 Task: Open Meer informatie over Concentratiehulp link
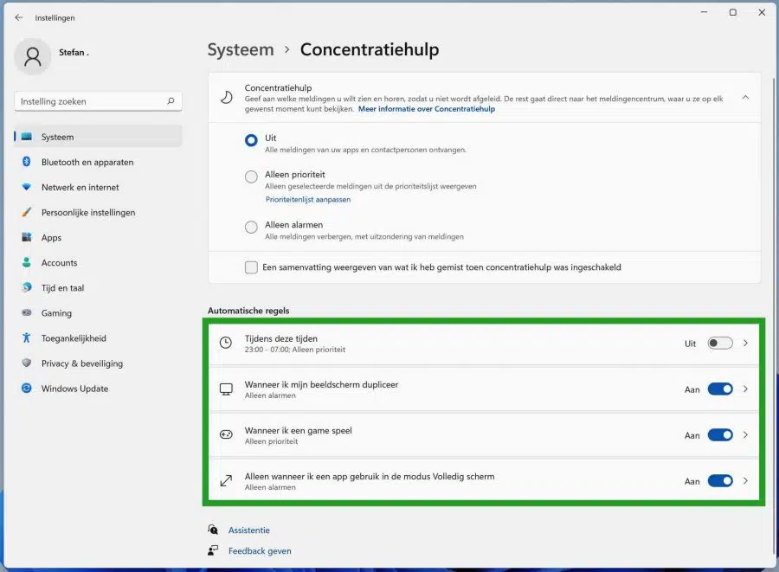[x=426, y=109]
